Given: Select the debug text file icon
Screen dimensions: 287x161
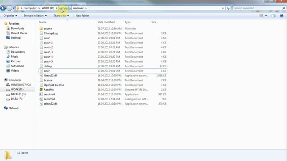Looking at the screenshot, I should (x=41, y=66).
